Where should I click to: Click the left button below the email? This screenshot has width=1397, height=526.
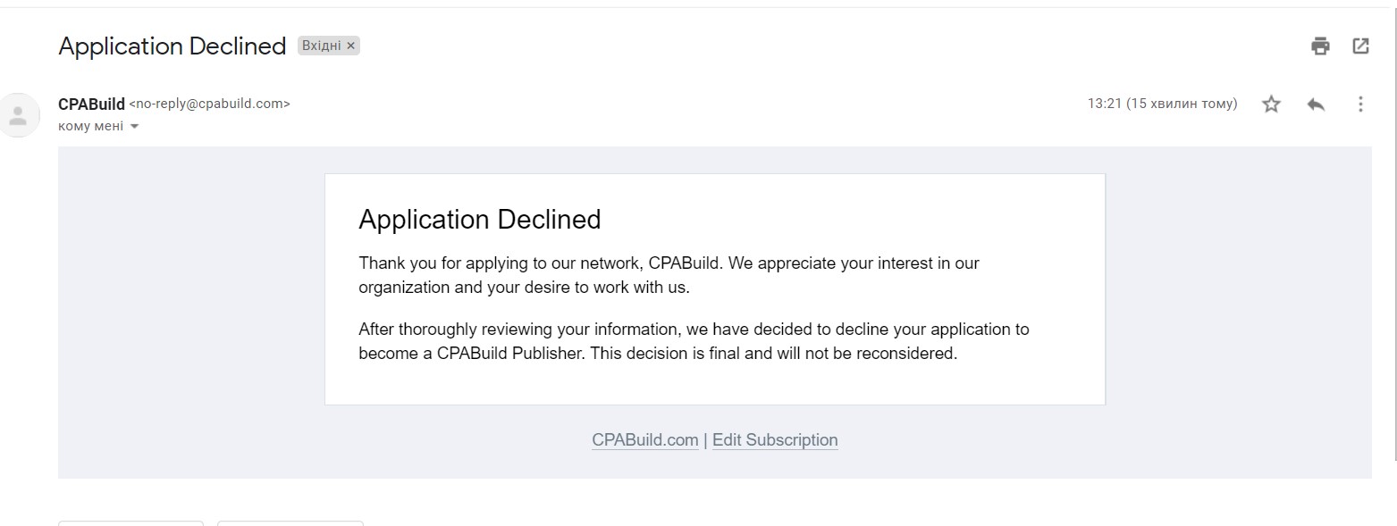click(x=130, y=522)
